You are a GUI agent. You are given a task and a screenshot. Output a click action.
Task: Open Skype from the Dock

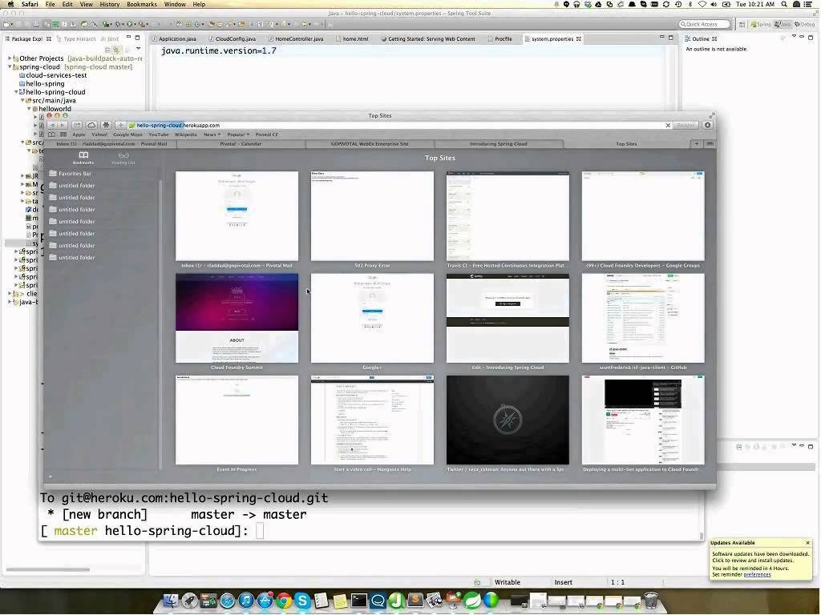302,601
